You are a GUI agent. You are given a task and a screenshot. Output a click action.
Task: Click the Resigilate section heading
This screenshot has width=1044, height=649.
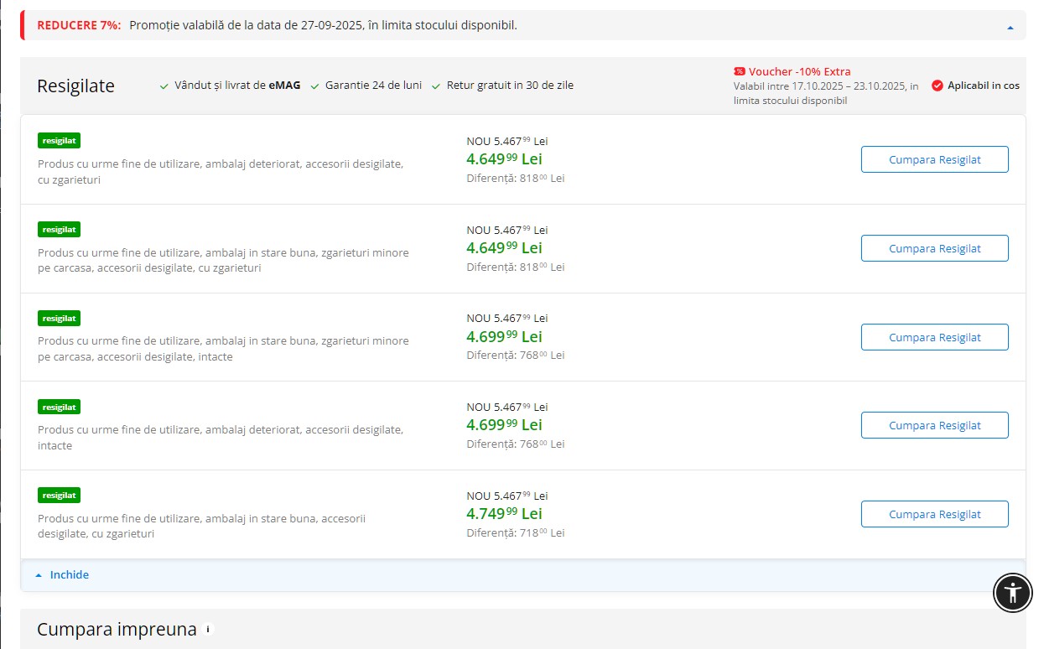click(x=75, y=86)
